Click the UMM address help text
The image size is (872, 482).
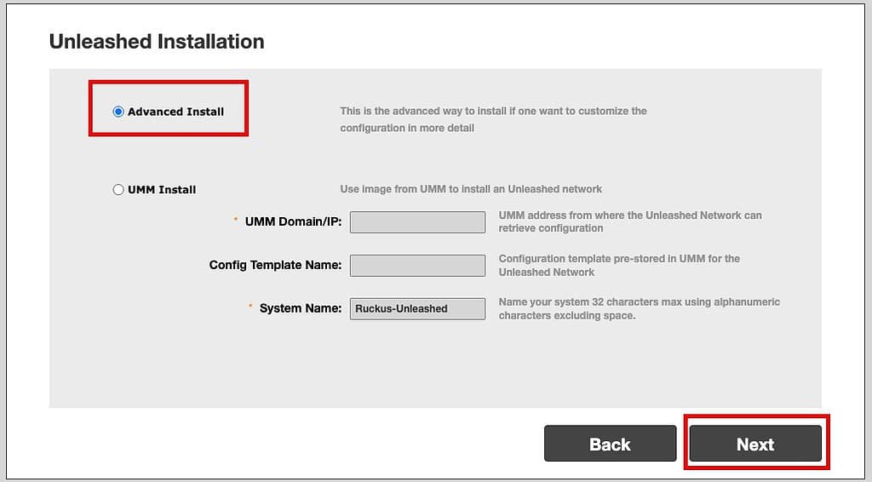[x=630, y=221]
